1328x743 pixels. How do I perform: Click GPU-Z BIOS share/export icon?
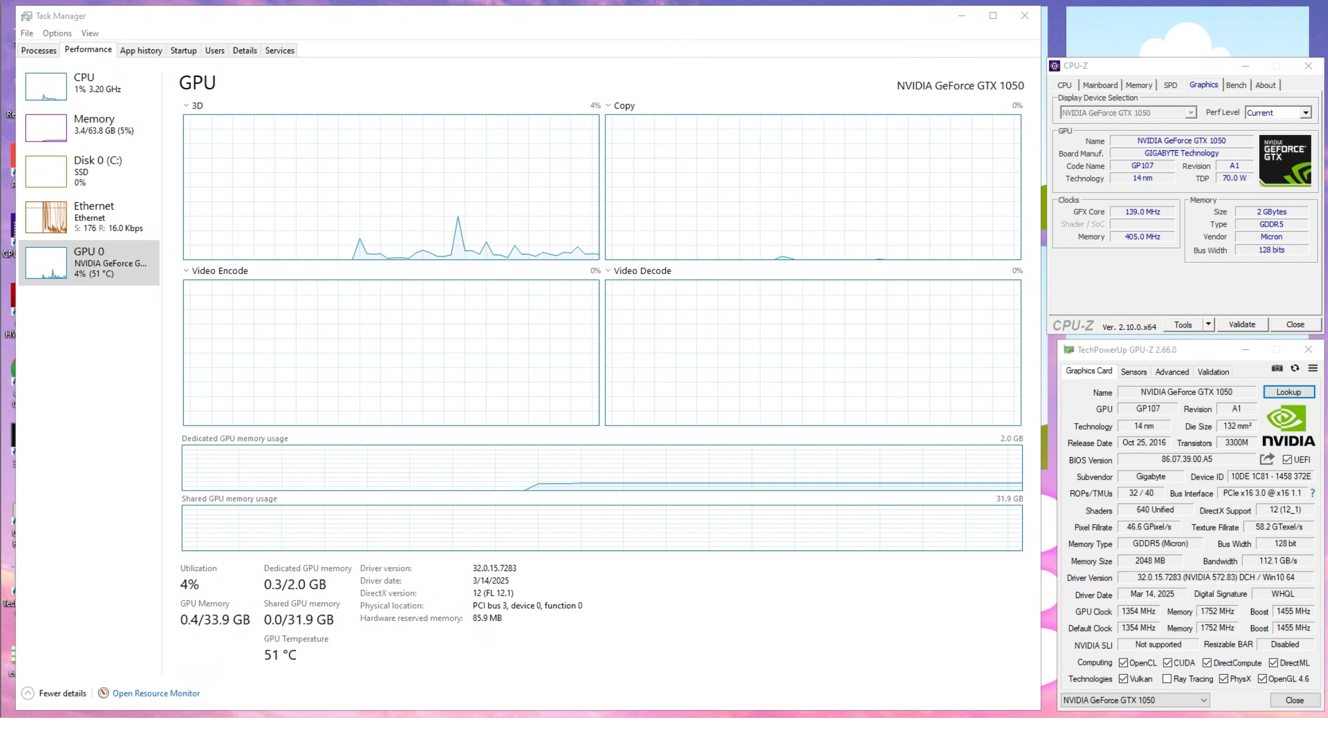point(1267,459)
